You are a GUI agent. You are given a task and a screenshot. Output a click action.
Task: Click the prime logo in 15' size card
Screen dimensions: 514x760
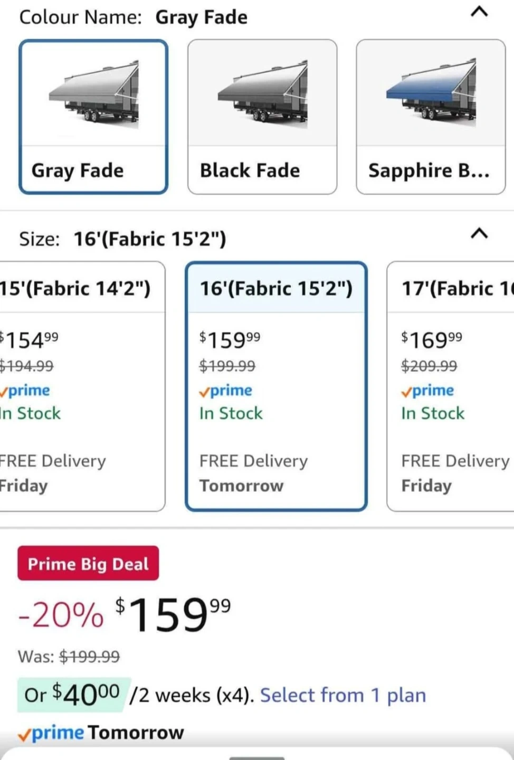[x=25, y=391]
